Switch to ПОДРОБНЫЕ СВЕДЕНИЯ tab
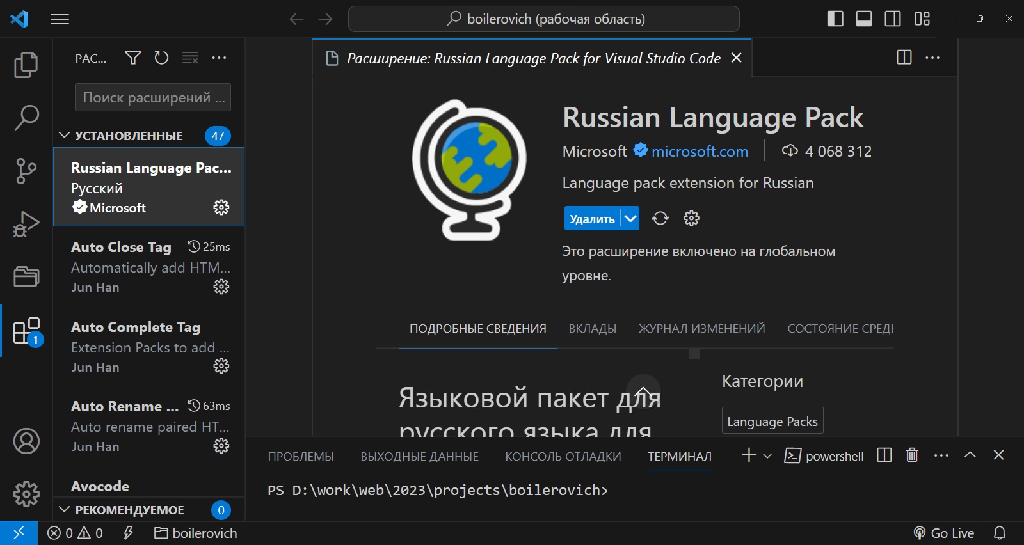 pos(478,329)
